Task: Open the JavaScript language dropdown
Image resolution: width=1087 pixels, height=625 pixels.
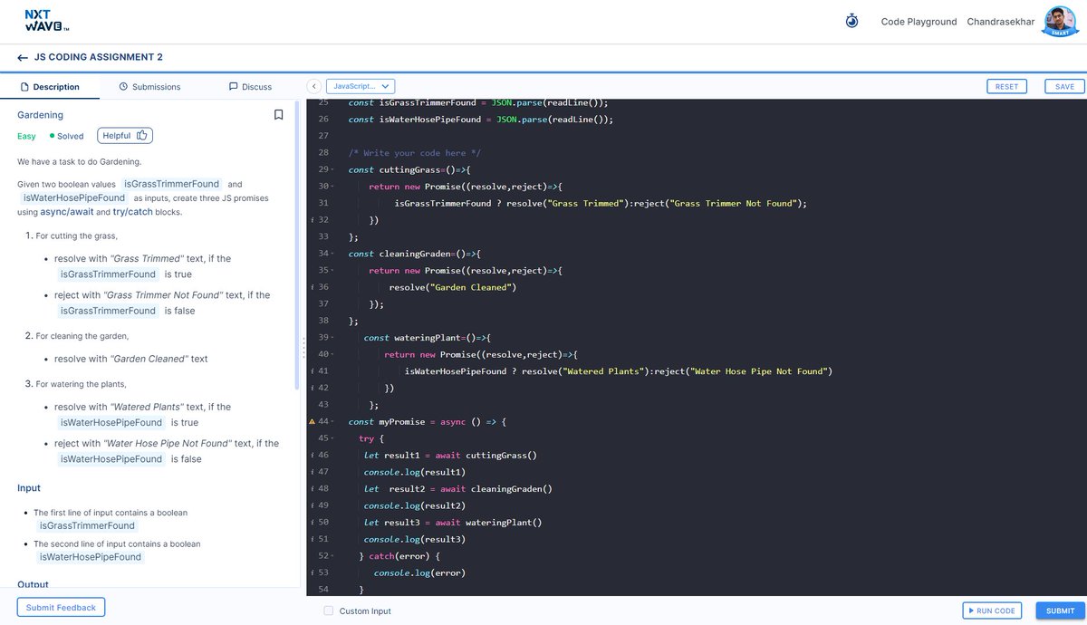Action: point(361,86)
